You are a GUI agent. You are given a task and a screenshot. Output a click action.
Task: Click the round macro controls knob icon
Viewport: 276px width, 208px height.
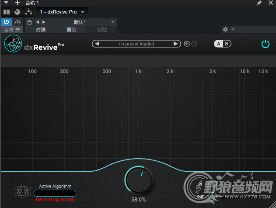tap(17, 12)
